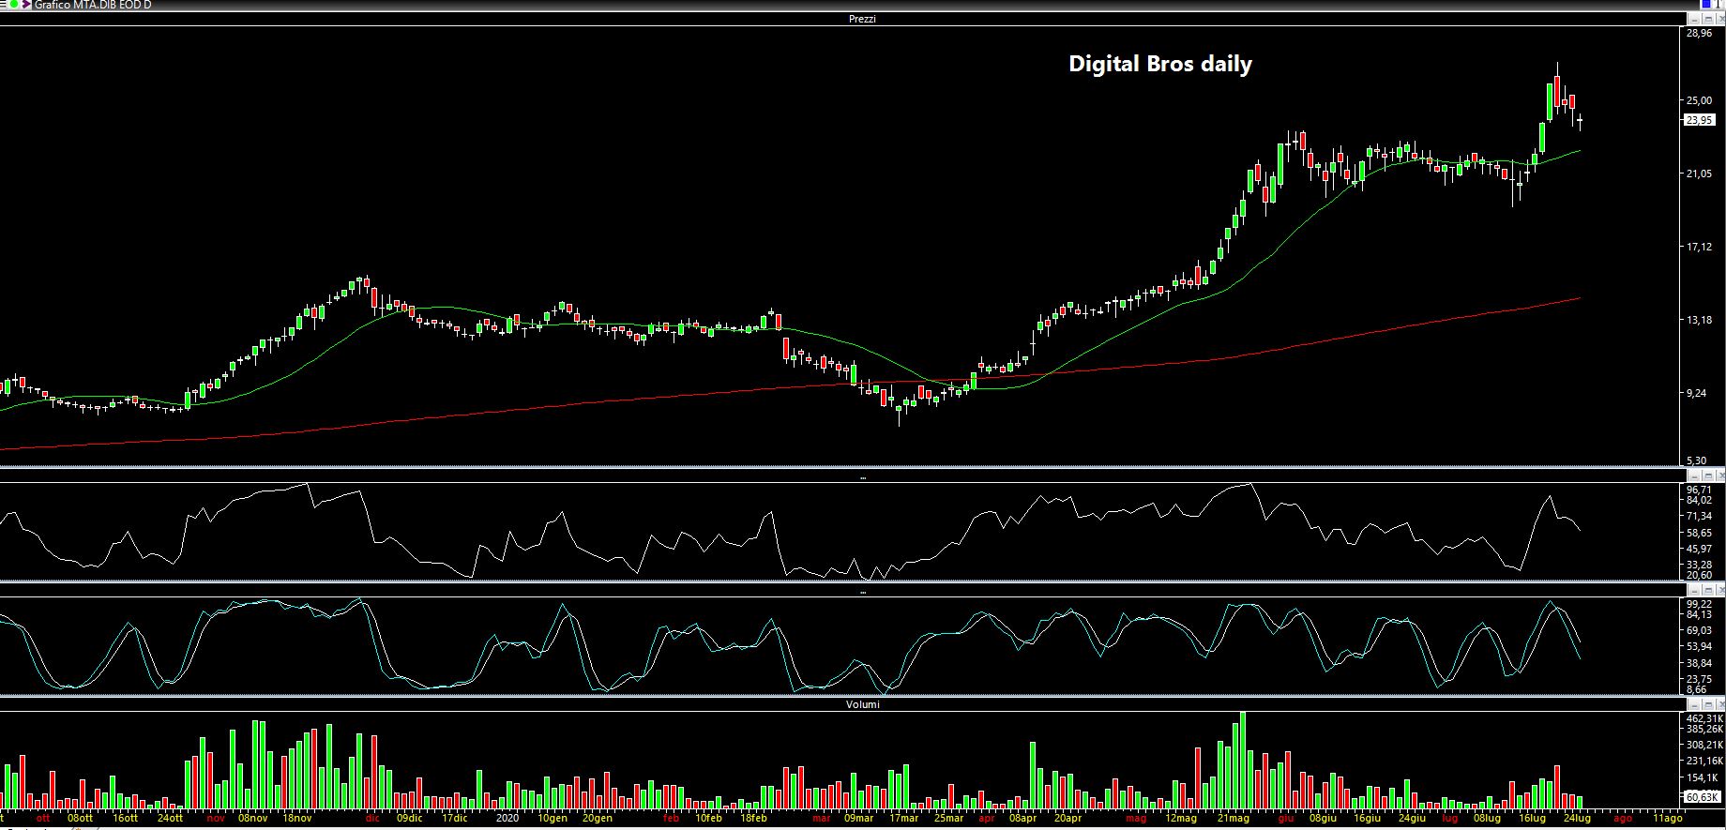Click the 96,71 indicator scale value
Viewport: 1726px width, 830px height.
(x=1699, y=490)
